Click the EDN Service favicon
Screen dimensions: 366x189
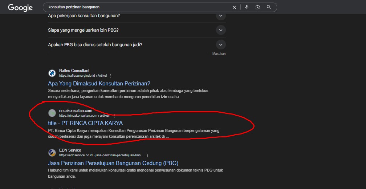[52, 153]
